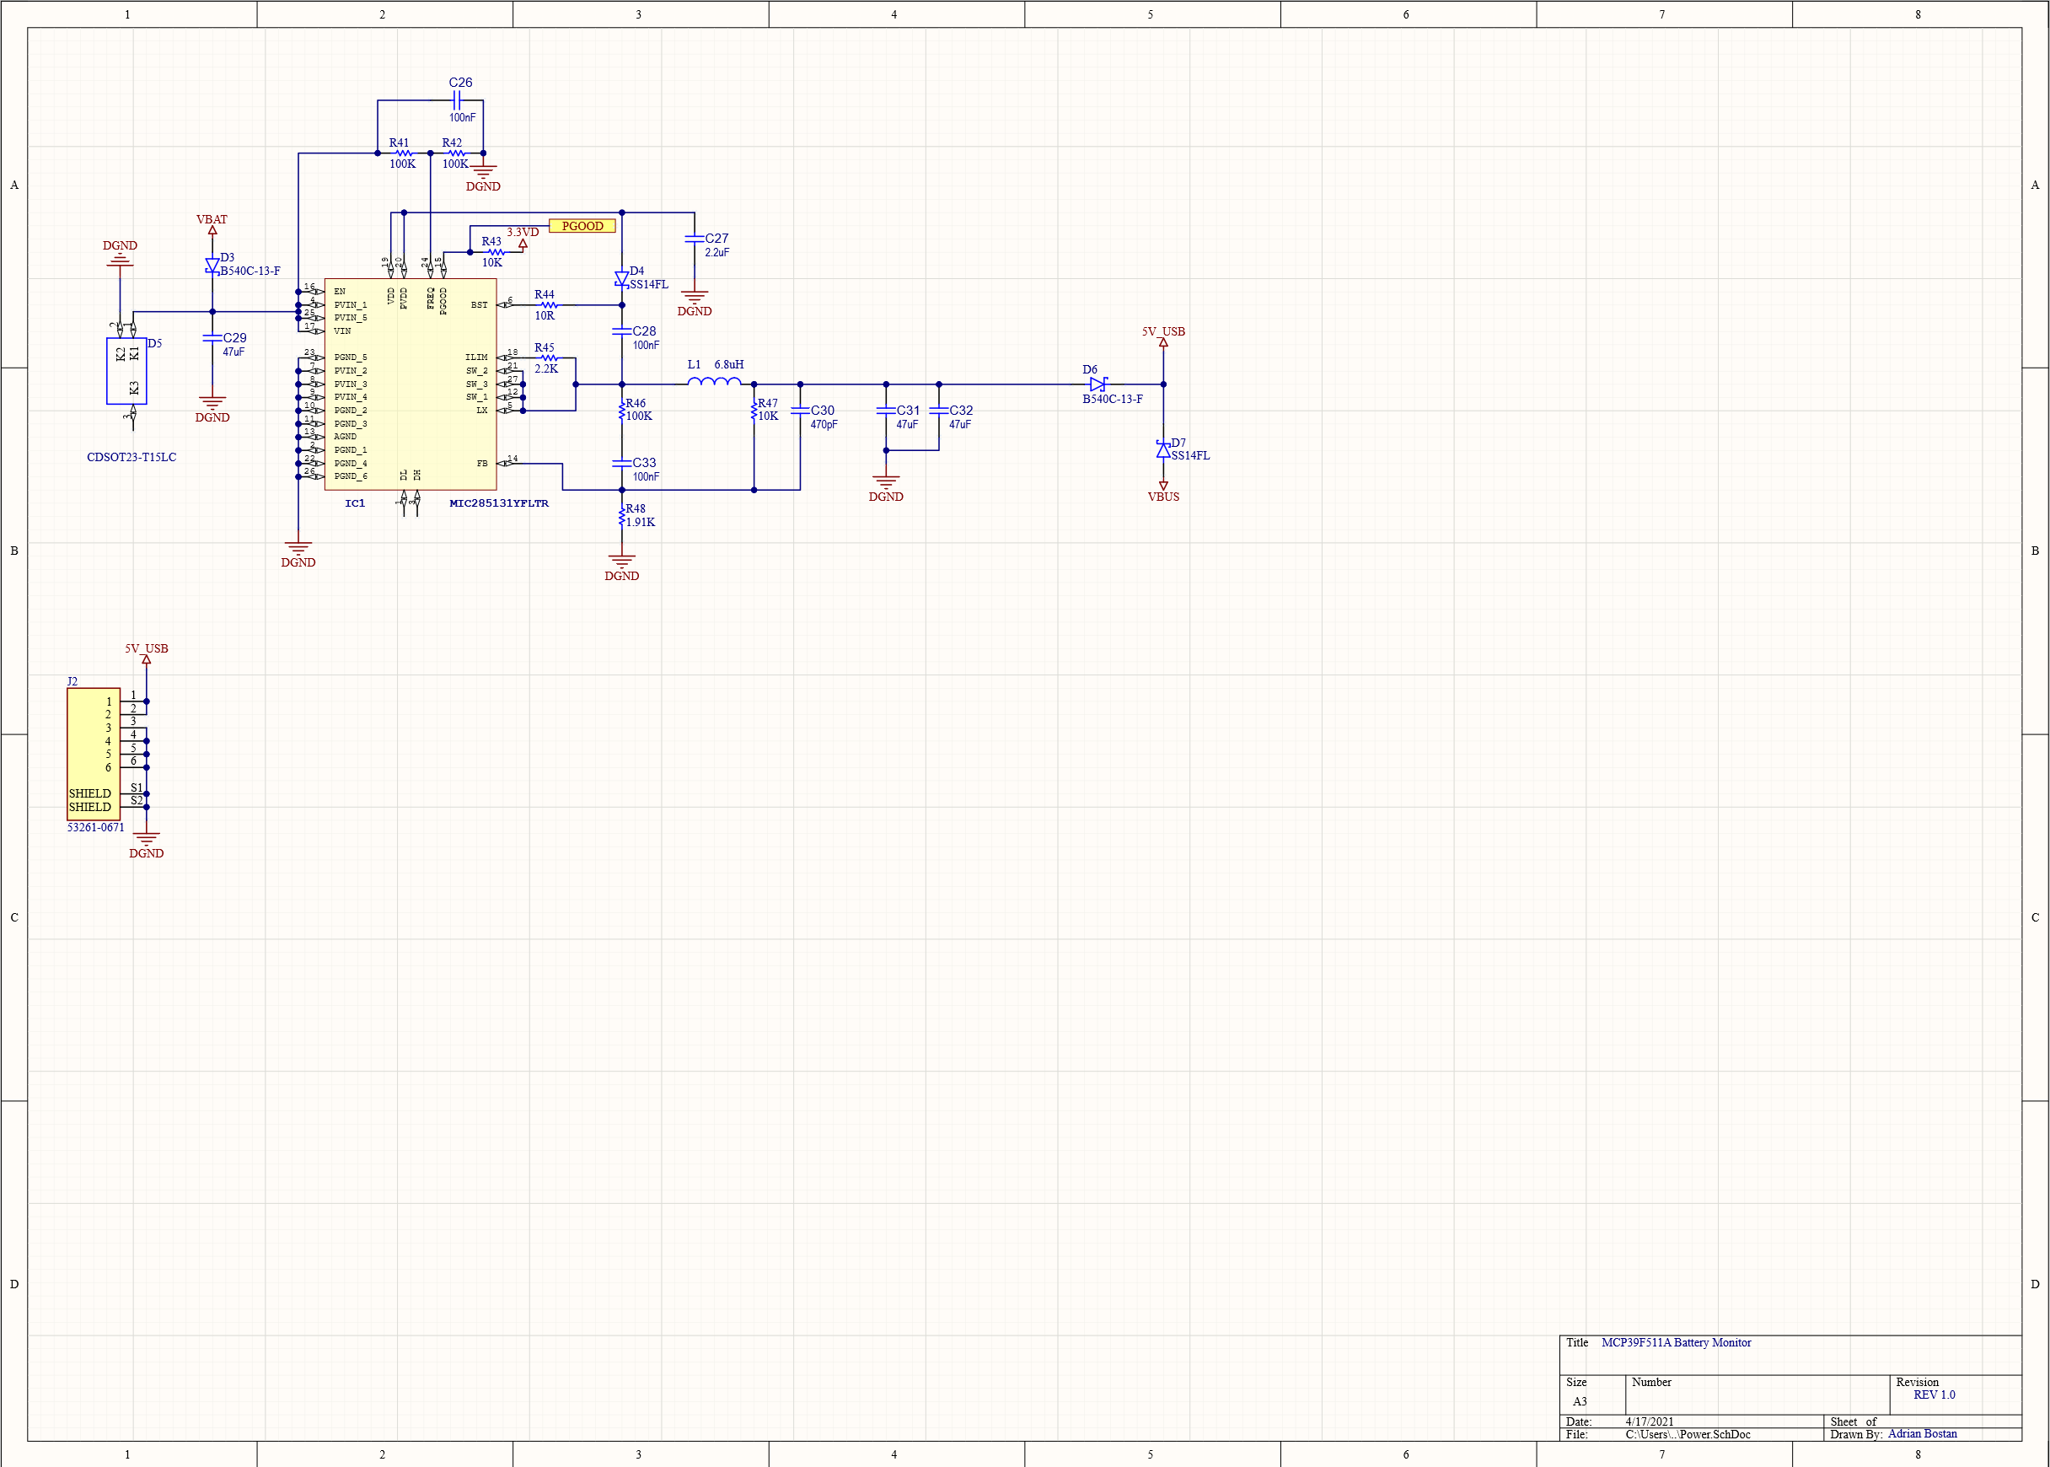This screenshot has height=1467, width=2050.
Task: Click capacitor C30 470pF symbol
Action: click(800, 411)
